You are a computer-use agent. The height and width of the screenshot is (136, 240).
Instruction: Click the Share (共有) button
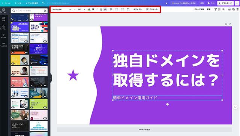pyautogui.click(x=202, y=3)
